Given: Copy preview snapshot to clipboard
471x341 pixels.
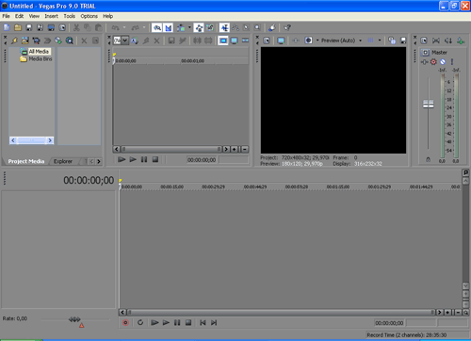Looking at the screenshot, I should coord(392,41).
